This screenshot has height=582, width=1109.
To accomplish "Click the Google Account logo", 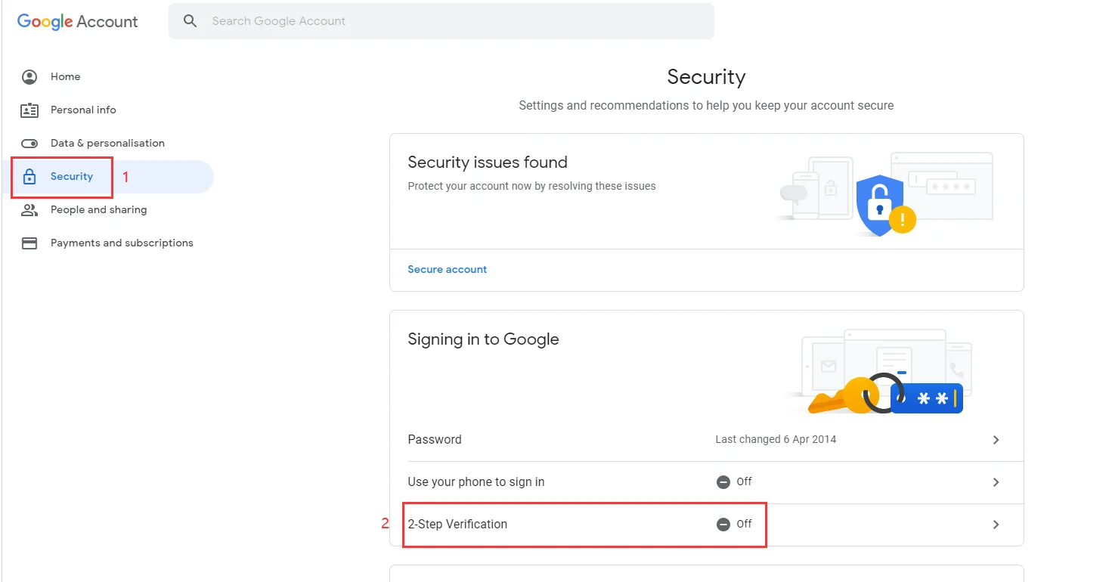I will [78, 21].
